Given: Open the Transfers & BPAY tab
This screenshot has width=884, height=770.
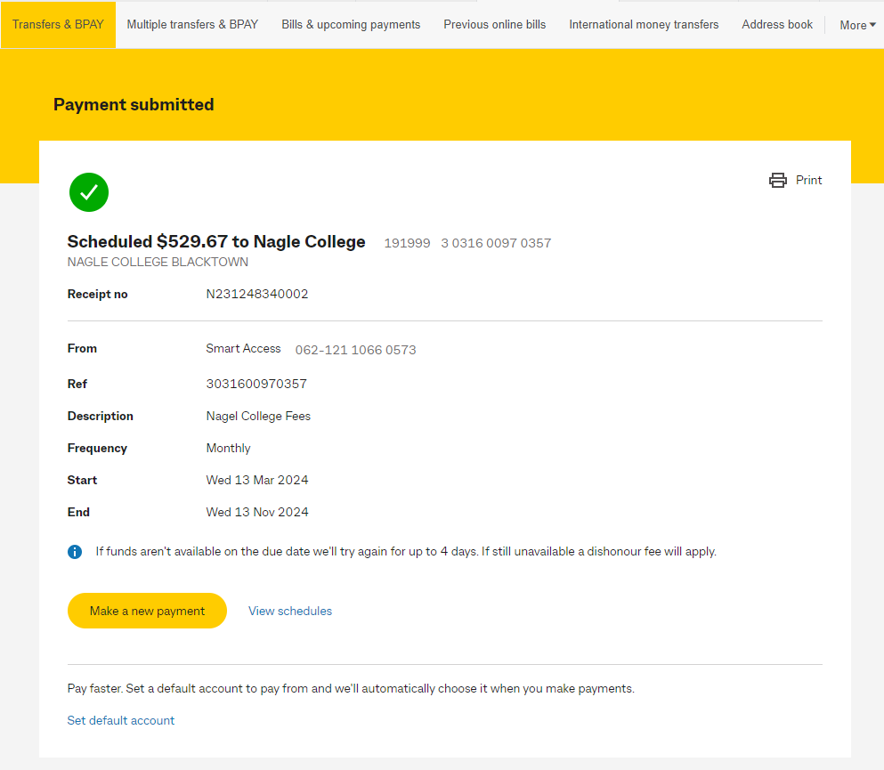Looking at the screenshot, I should coord(58,25).
